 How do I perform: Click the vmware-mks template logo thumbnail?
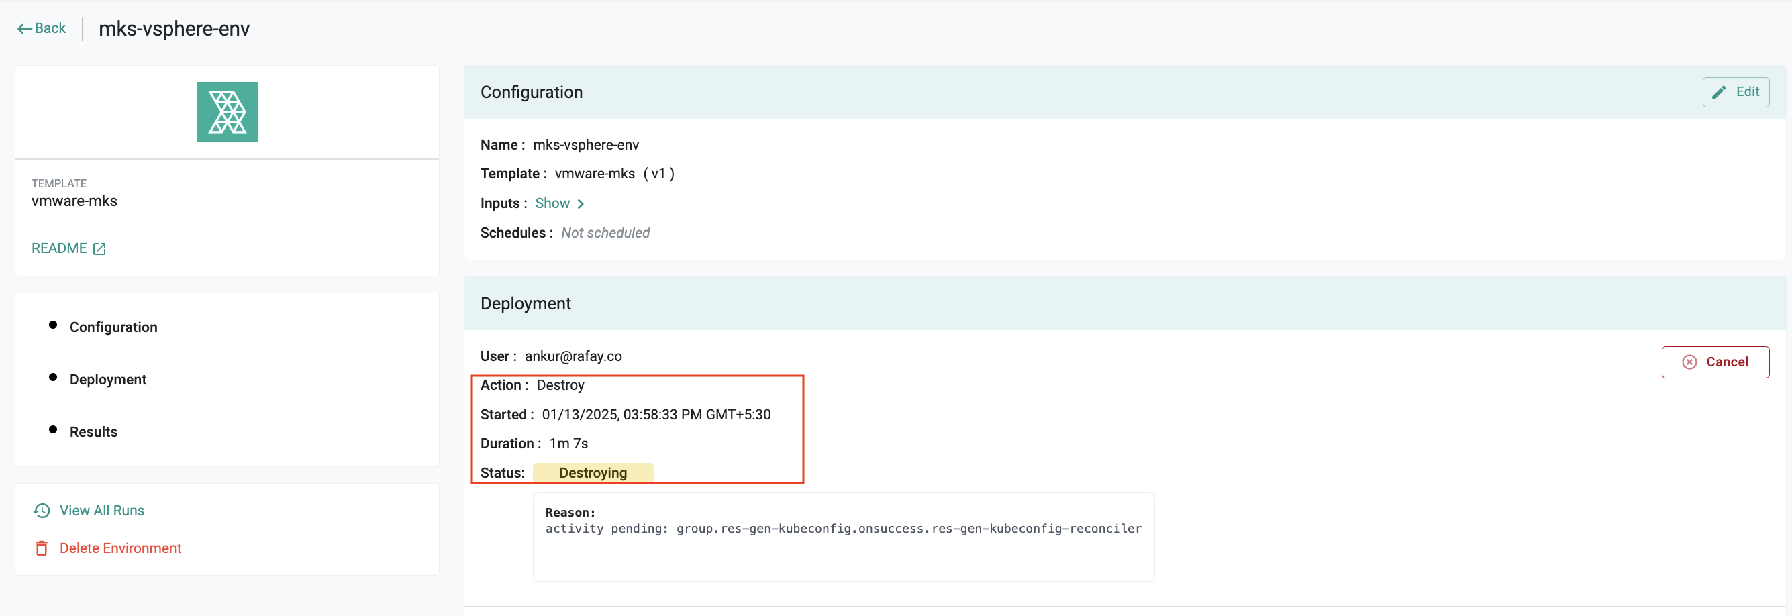click(227, 112)
